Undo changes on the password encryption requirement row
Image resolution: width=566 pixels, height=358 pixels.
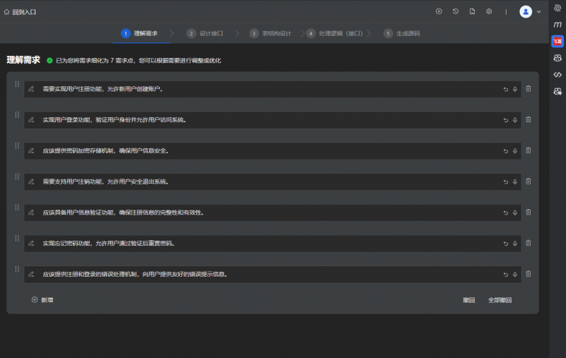(505, 151)
